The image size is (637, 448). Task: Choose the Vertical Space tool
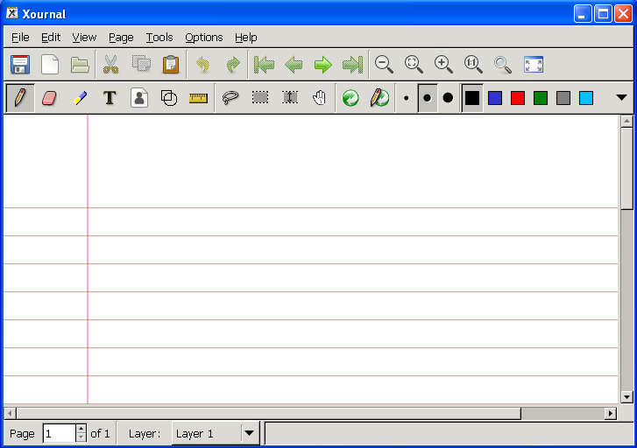pyautogui.click(x=290, y=97)
